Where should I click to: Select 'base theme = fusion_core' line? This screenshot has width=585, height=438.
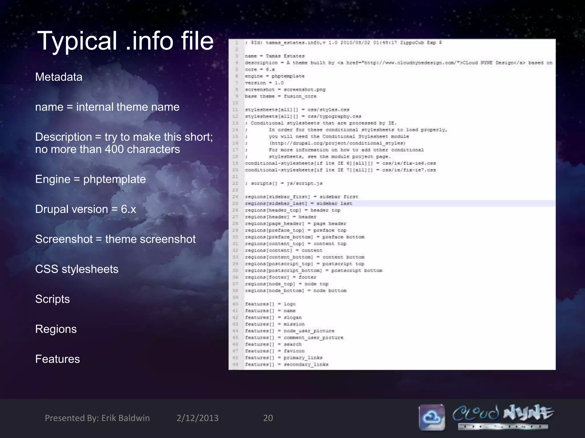coord(281,96)
